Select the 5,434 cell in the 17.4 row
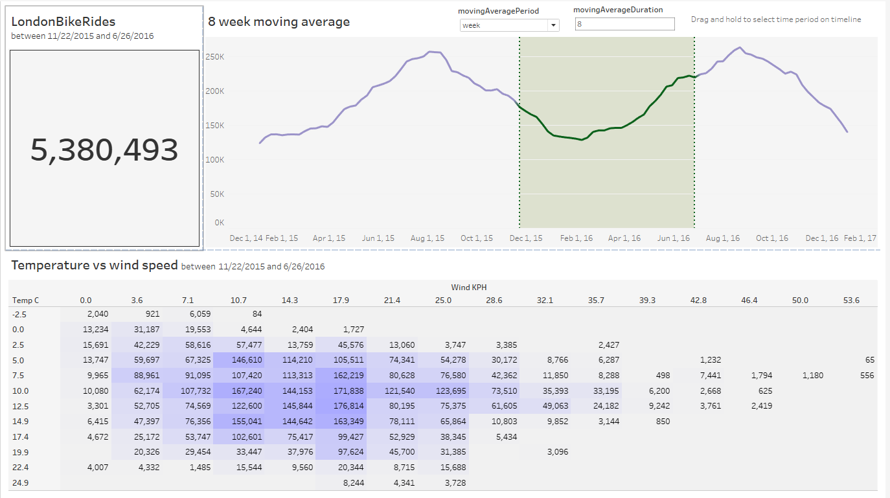The image size is (890, 498). pos(494,437)
